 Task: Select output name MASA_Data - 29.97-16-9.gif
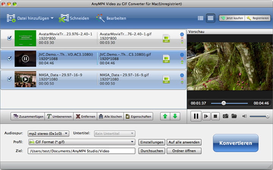[124, 75]
